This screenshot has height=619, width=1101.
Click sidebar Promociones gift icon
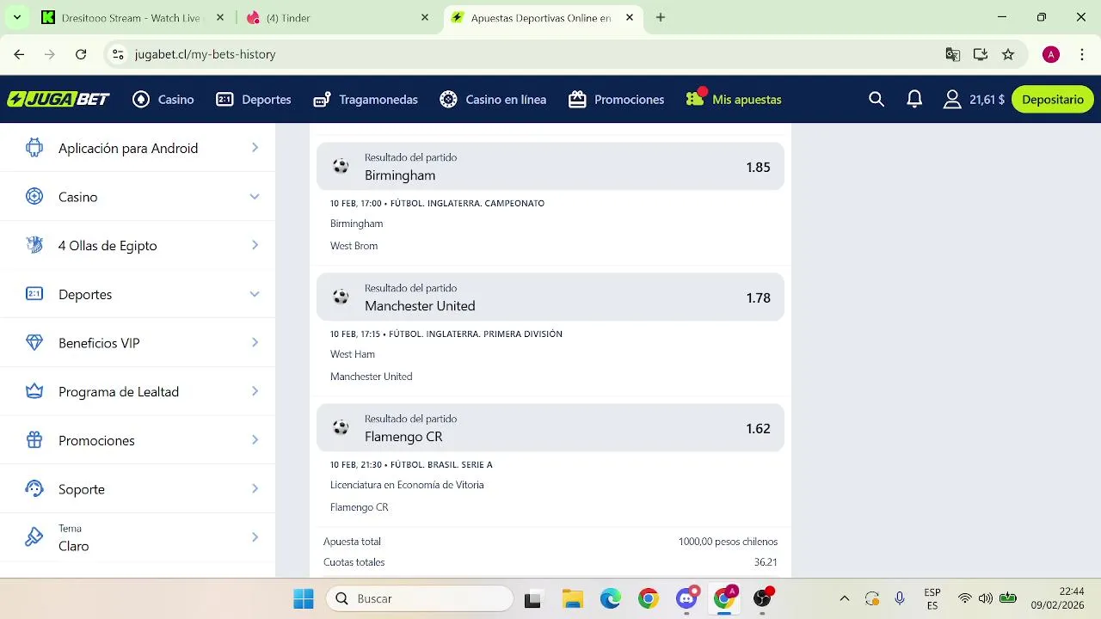point(34,440)
